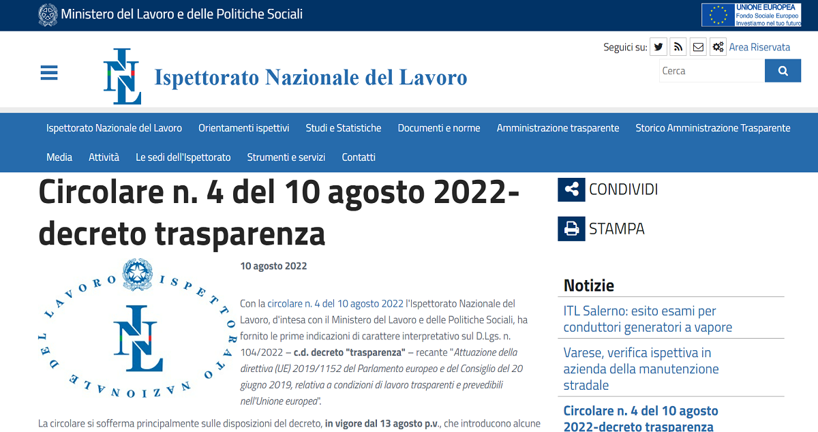Open the circolare n. 4 del 10 agosto 2022 link
The width and height of the screenshot is (818, 432).
(335, 303)
